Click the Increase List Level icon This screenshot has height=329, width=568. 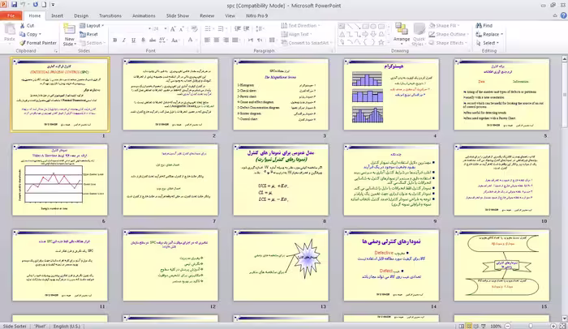tap(247, 28)
